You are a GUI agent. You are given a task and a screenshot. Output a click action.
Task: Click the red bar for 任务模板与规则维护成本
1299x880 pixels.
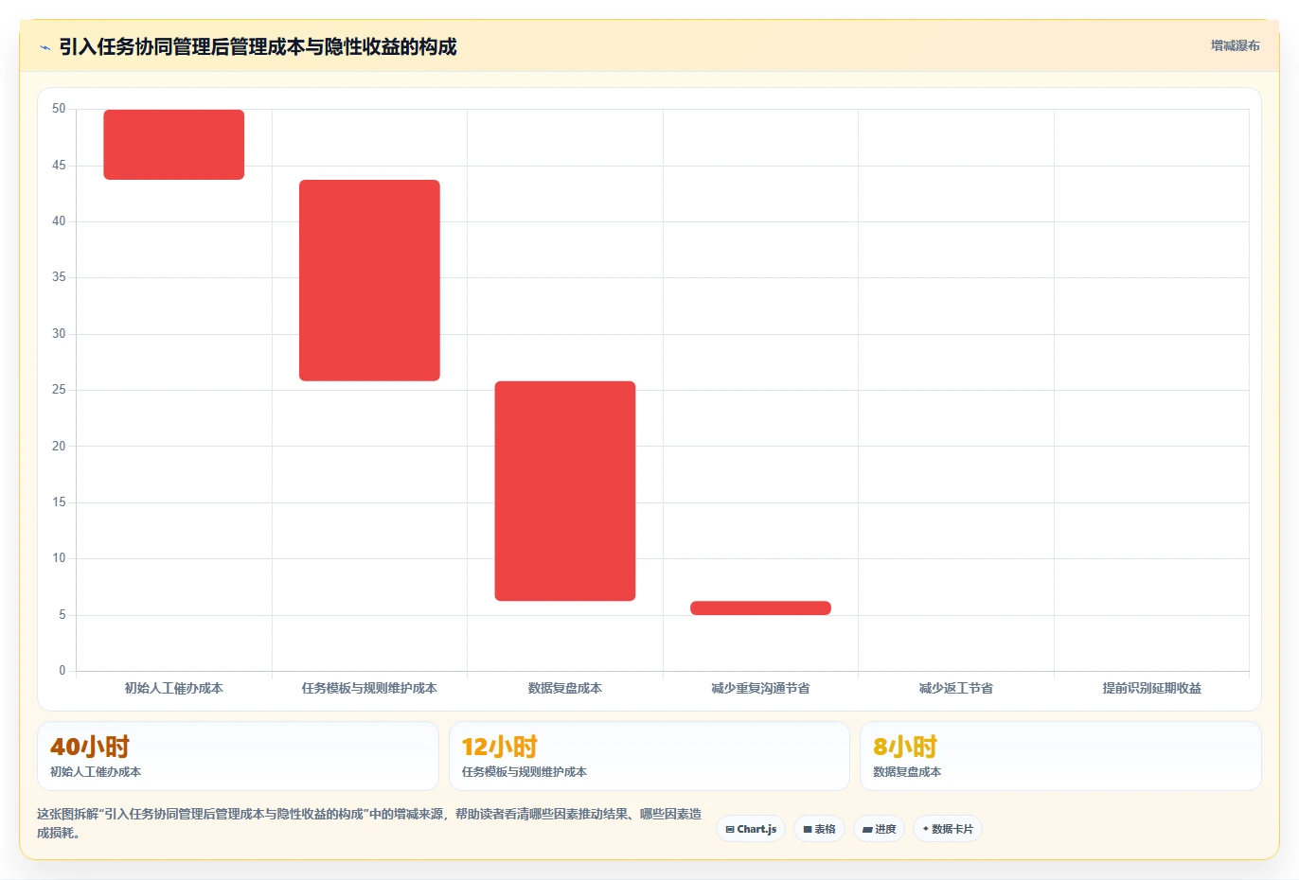click(x=369, y=280)
